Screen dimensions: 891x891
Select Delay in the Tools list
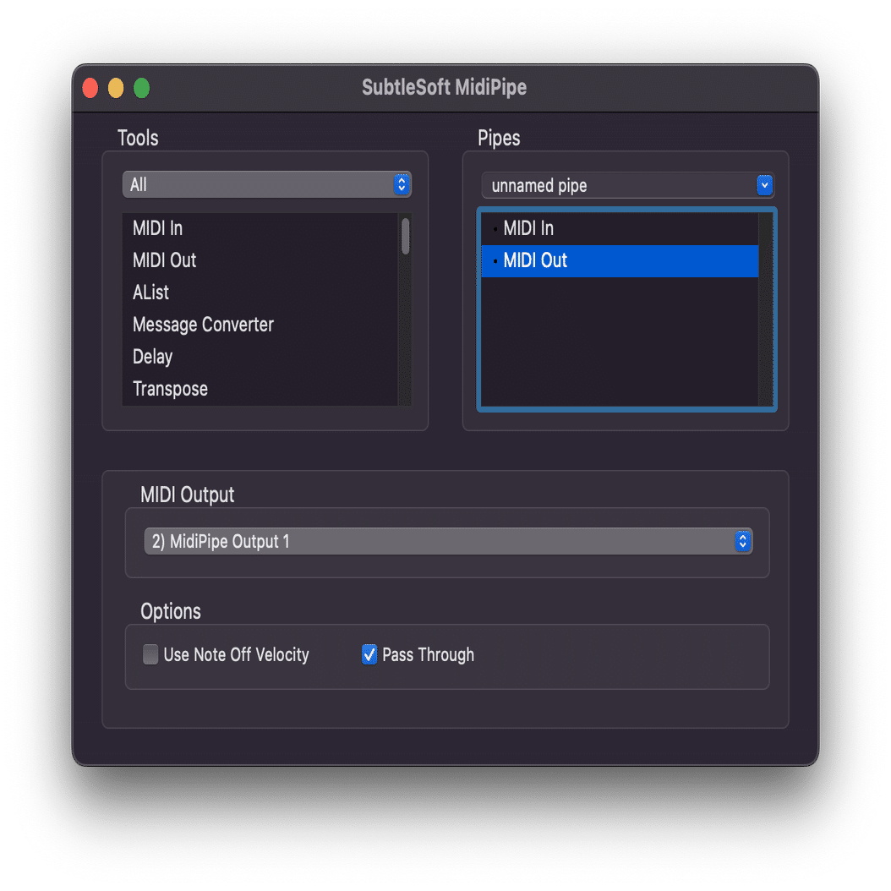coord(260,357)
